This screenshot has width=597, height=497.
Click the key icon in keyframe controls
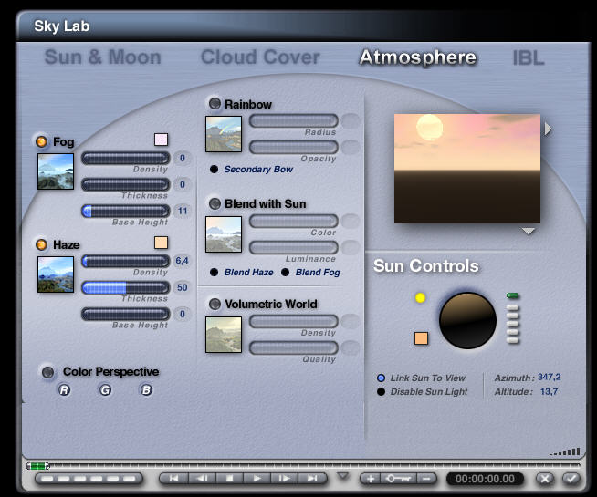398,479
